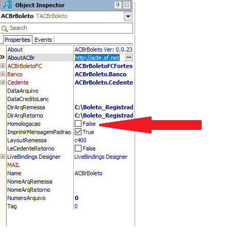
Task: Click the Object Inspector title icon
Action: pyautogui.click(x=7, y=5)
